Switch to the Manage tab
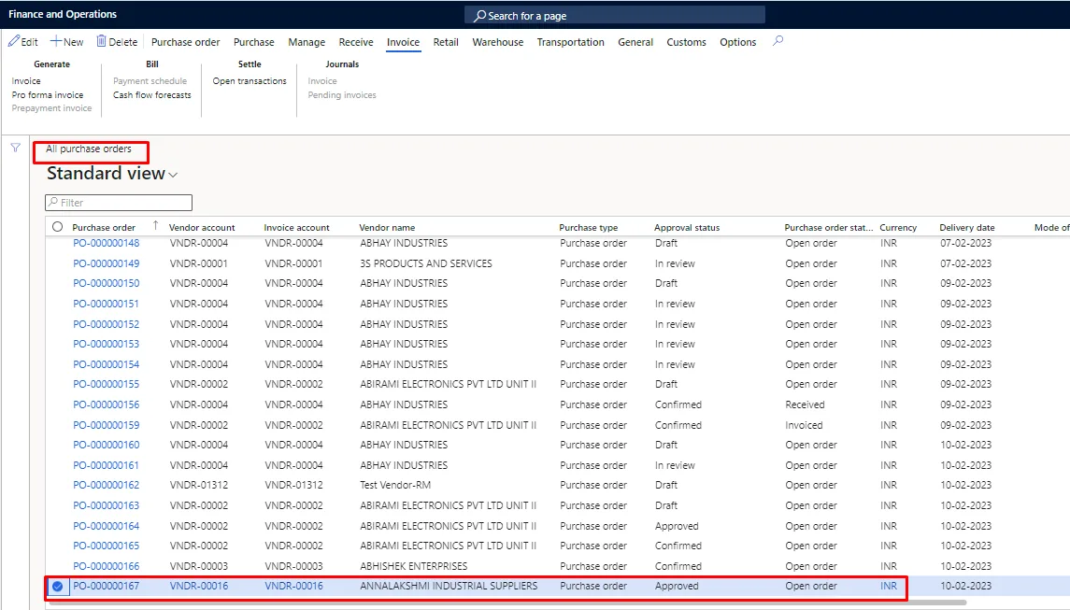This screenshot has height=610, width=1070. click(307, 42)
